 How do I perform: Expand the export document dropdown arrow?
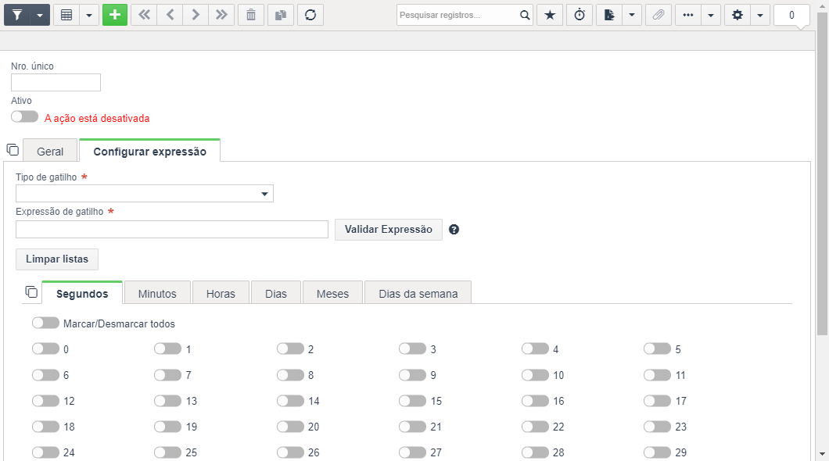click(x=632, y=15)
